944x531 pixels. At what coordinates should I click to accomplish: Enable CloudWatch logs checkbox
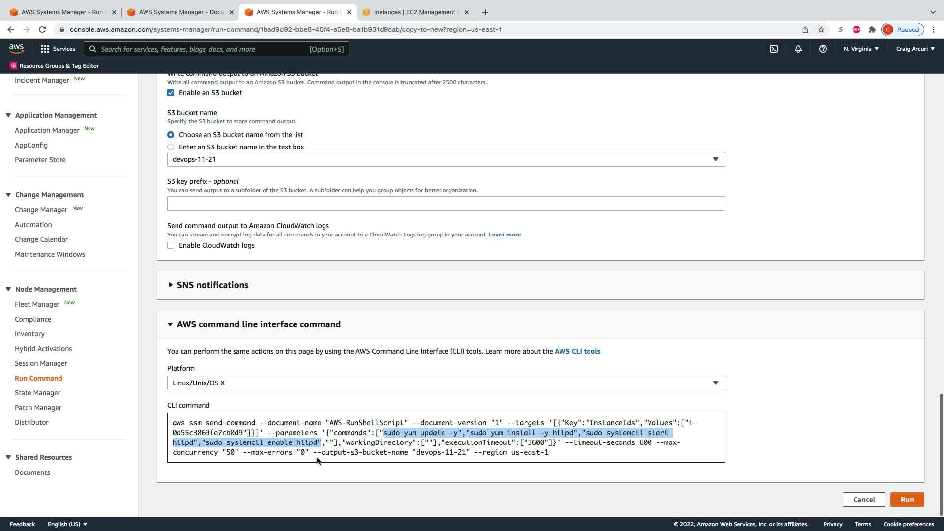click(x=171, y=245)
